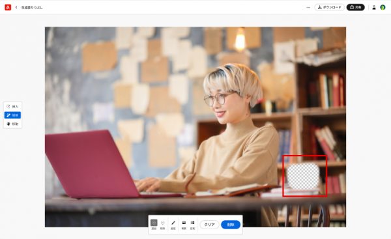Viewport: 391px width, 239px height.
Task: Open the three-dot more options menu
Action: pyautogui.click(x=308, y=7)
